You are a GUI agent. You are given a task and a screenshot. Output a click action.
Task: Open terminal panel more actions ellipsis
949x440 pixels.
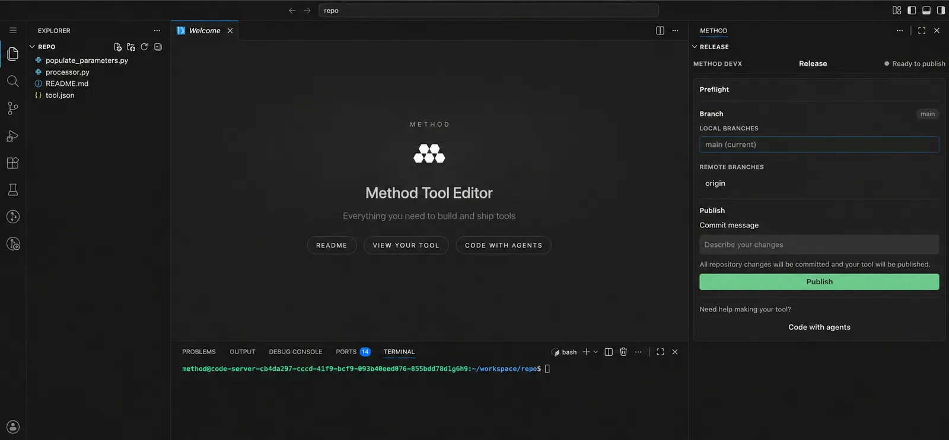point(638,352)
